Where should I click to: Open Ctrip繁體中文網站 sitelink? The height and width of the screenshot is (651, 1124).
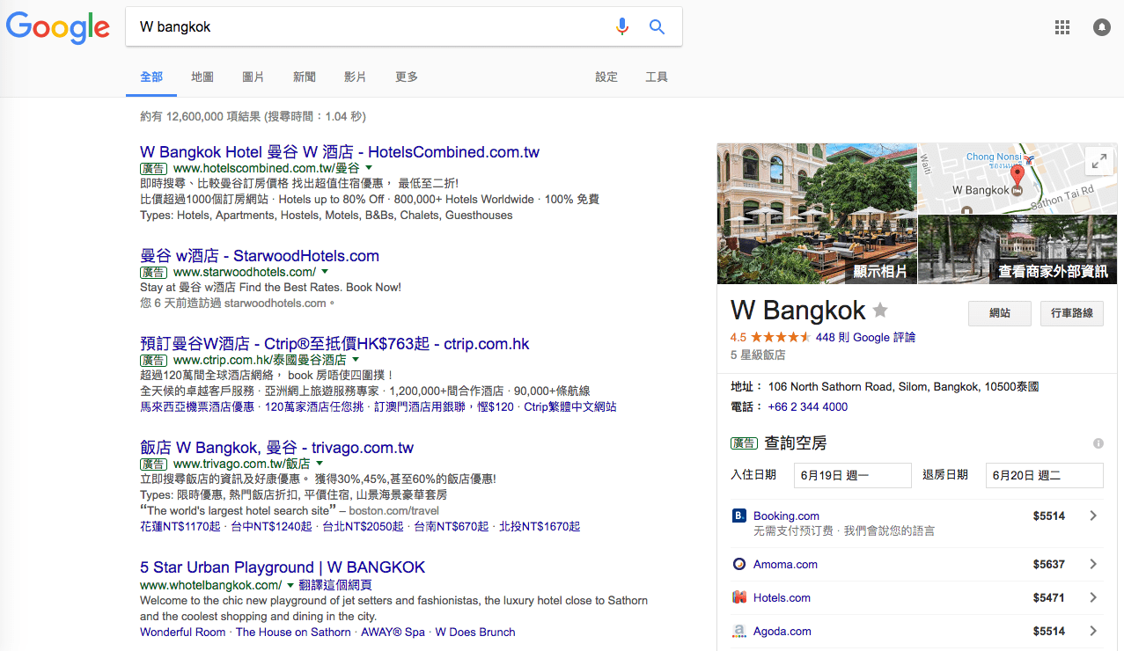(570, 407)
